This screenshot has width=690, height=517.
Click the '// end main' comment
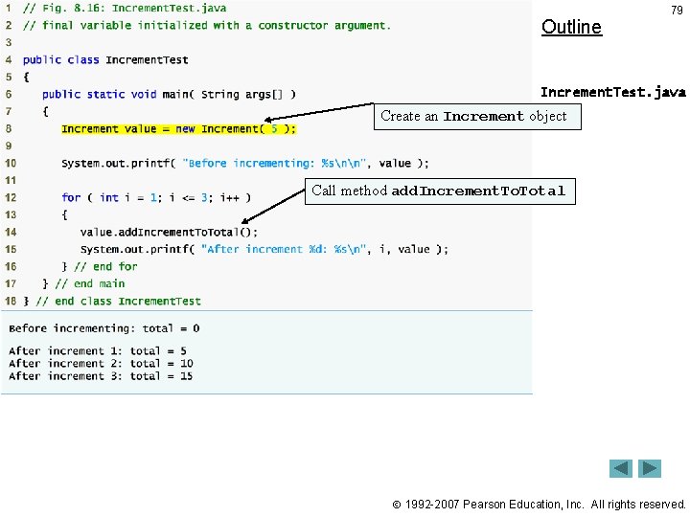90,283
